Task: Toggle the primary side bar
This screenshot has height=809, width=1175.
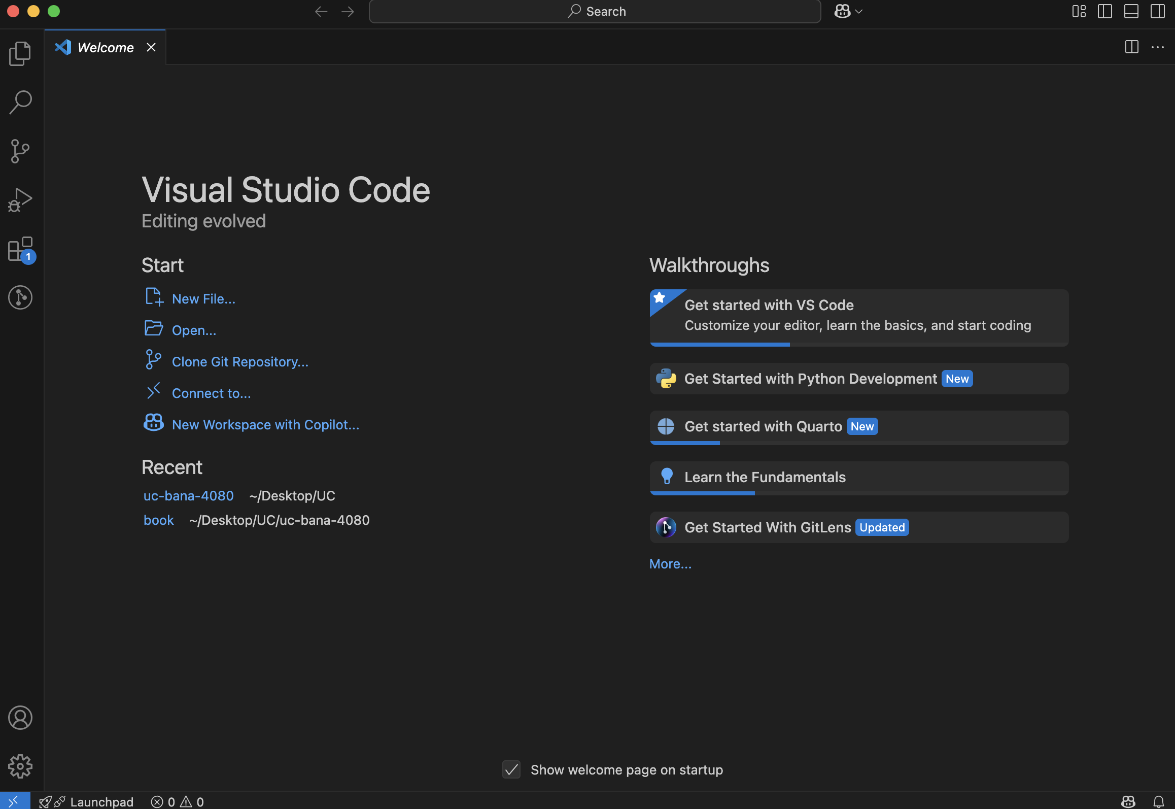Action: [x=1105, y=11]
